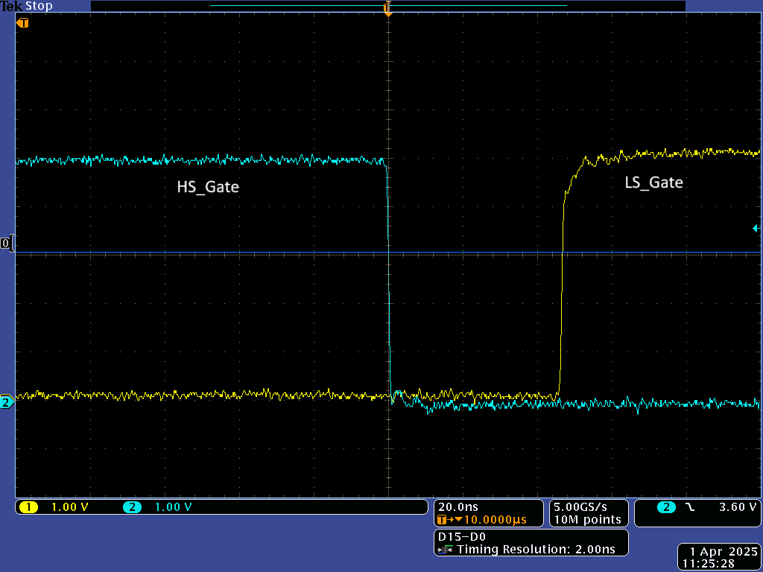Click the falling-edge slope symbol in trigger readout
This screenshot has height=572, width=763.
(690, 506)
